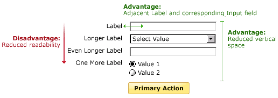278x98 pixels.
Task: Focus the input field next to Label
Action: [x=173, y=26]
